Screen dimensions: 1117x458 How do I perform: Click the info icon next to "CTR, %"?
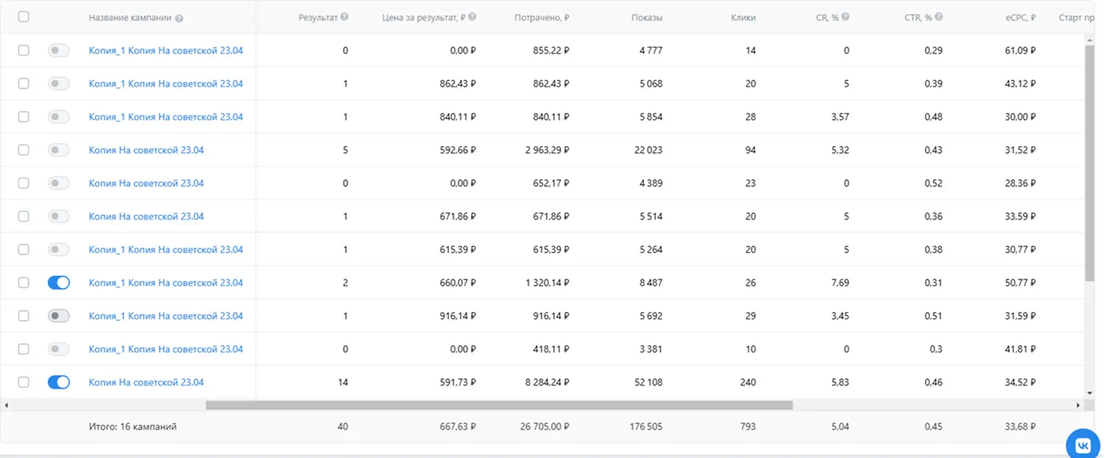click(939, 17)
